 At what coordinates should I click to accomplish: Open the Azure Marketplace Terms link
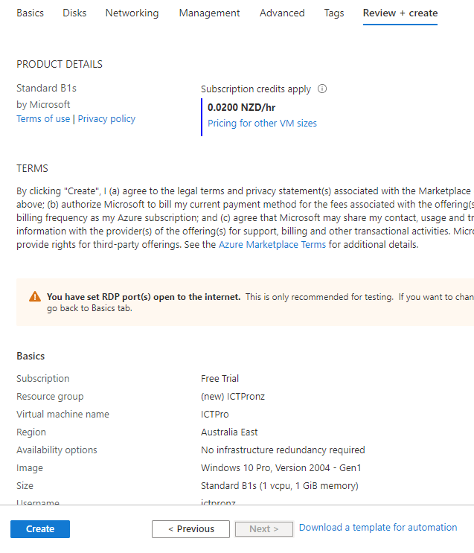tap(272, 244)
